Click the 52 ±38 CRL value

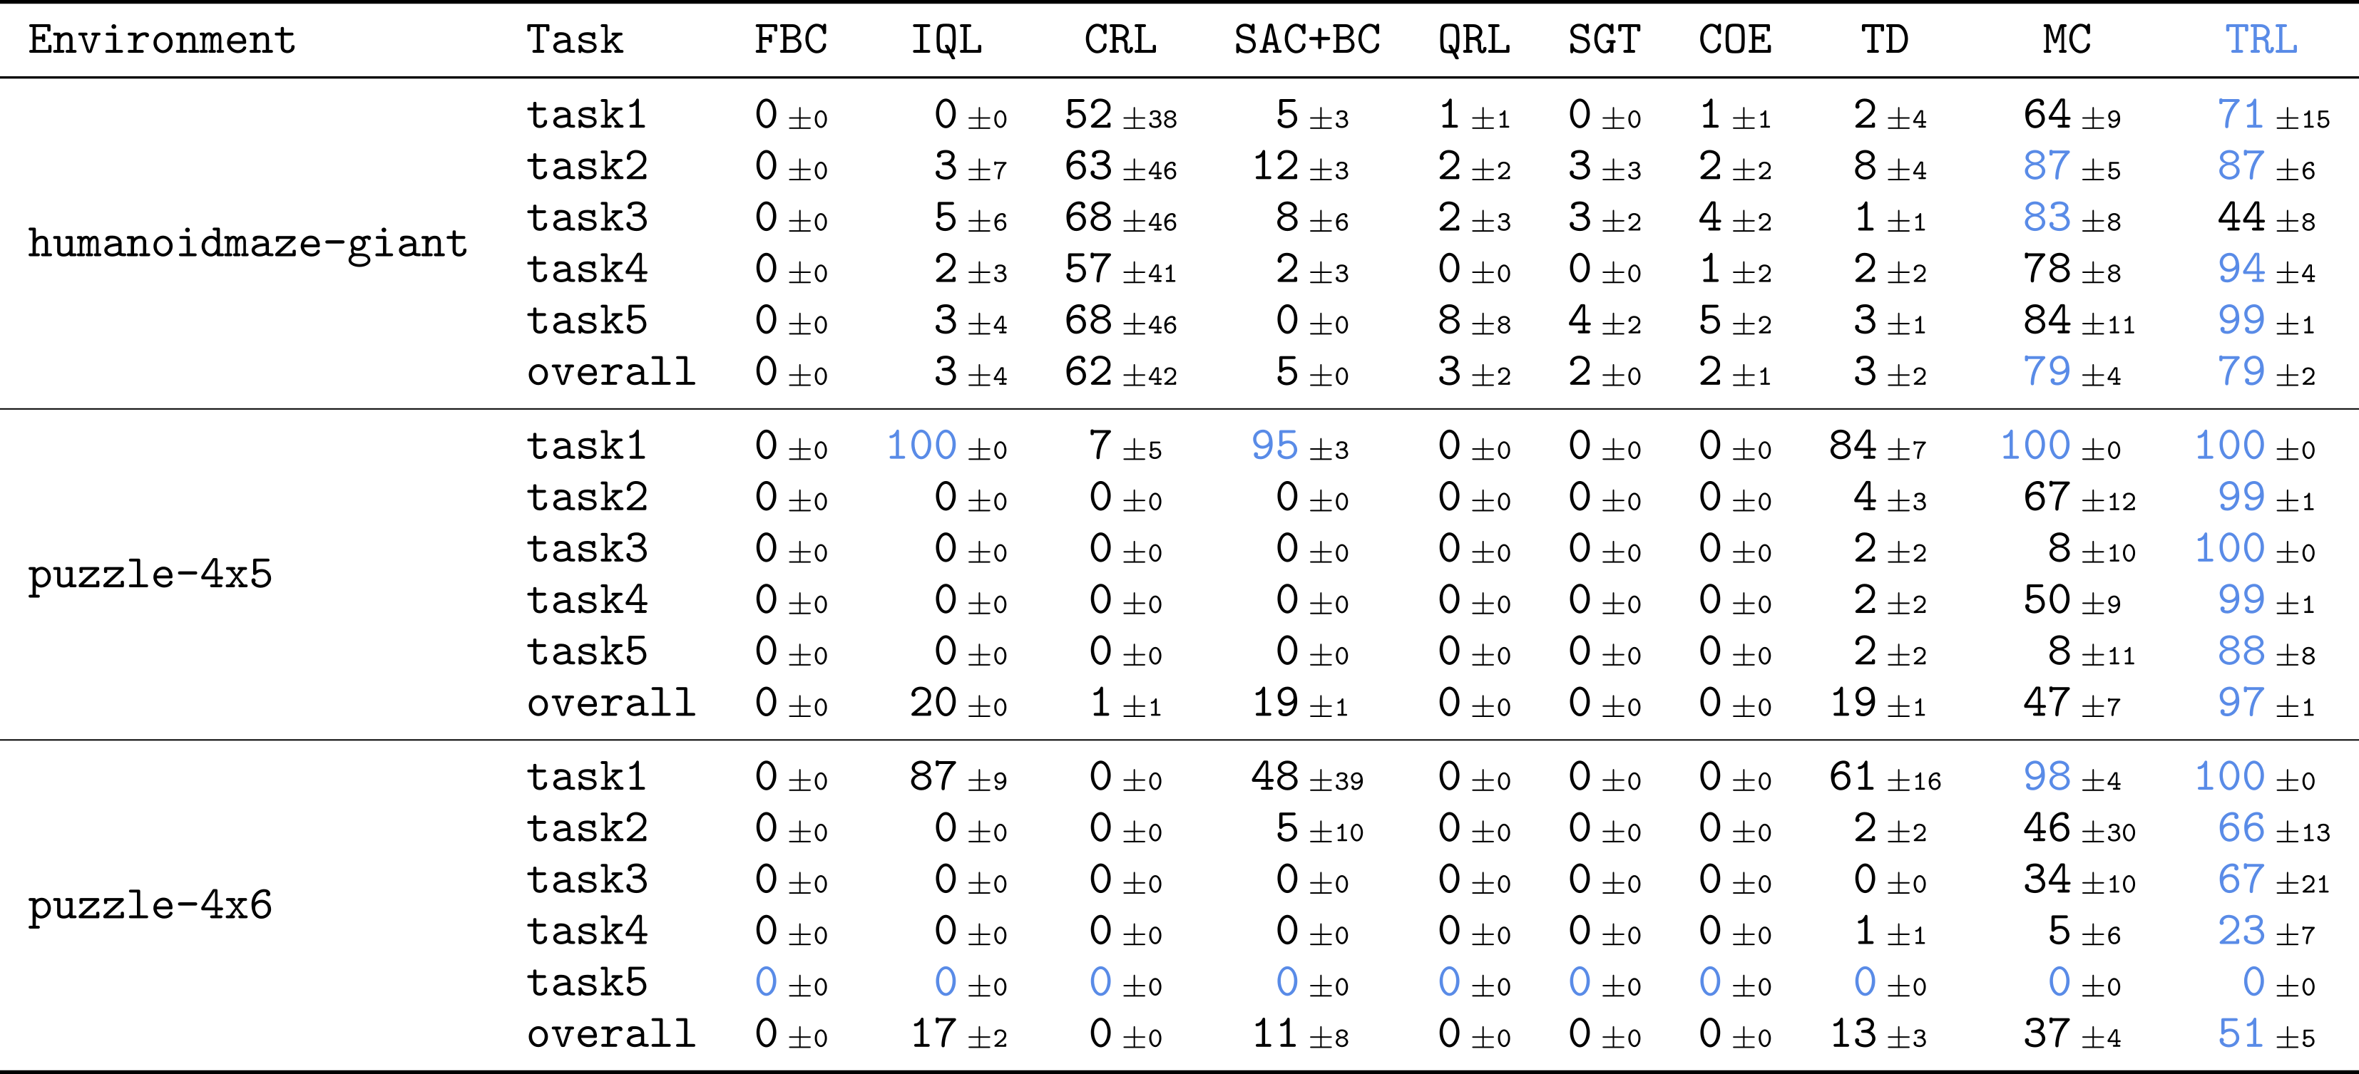coord(1120,115)
